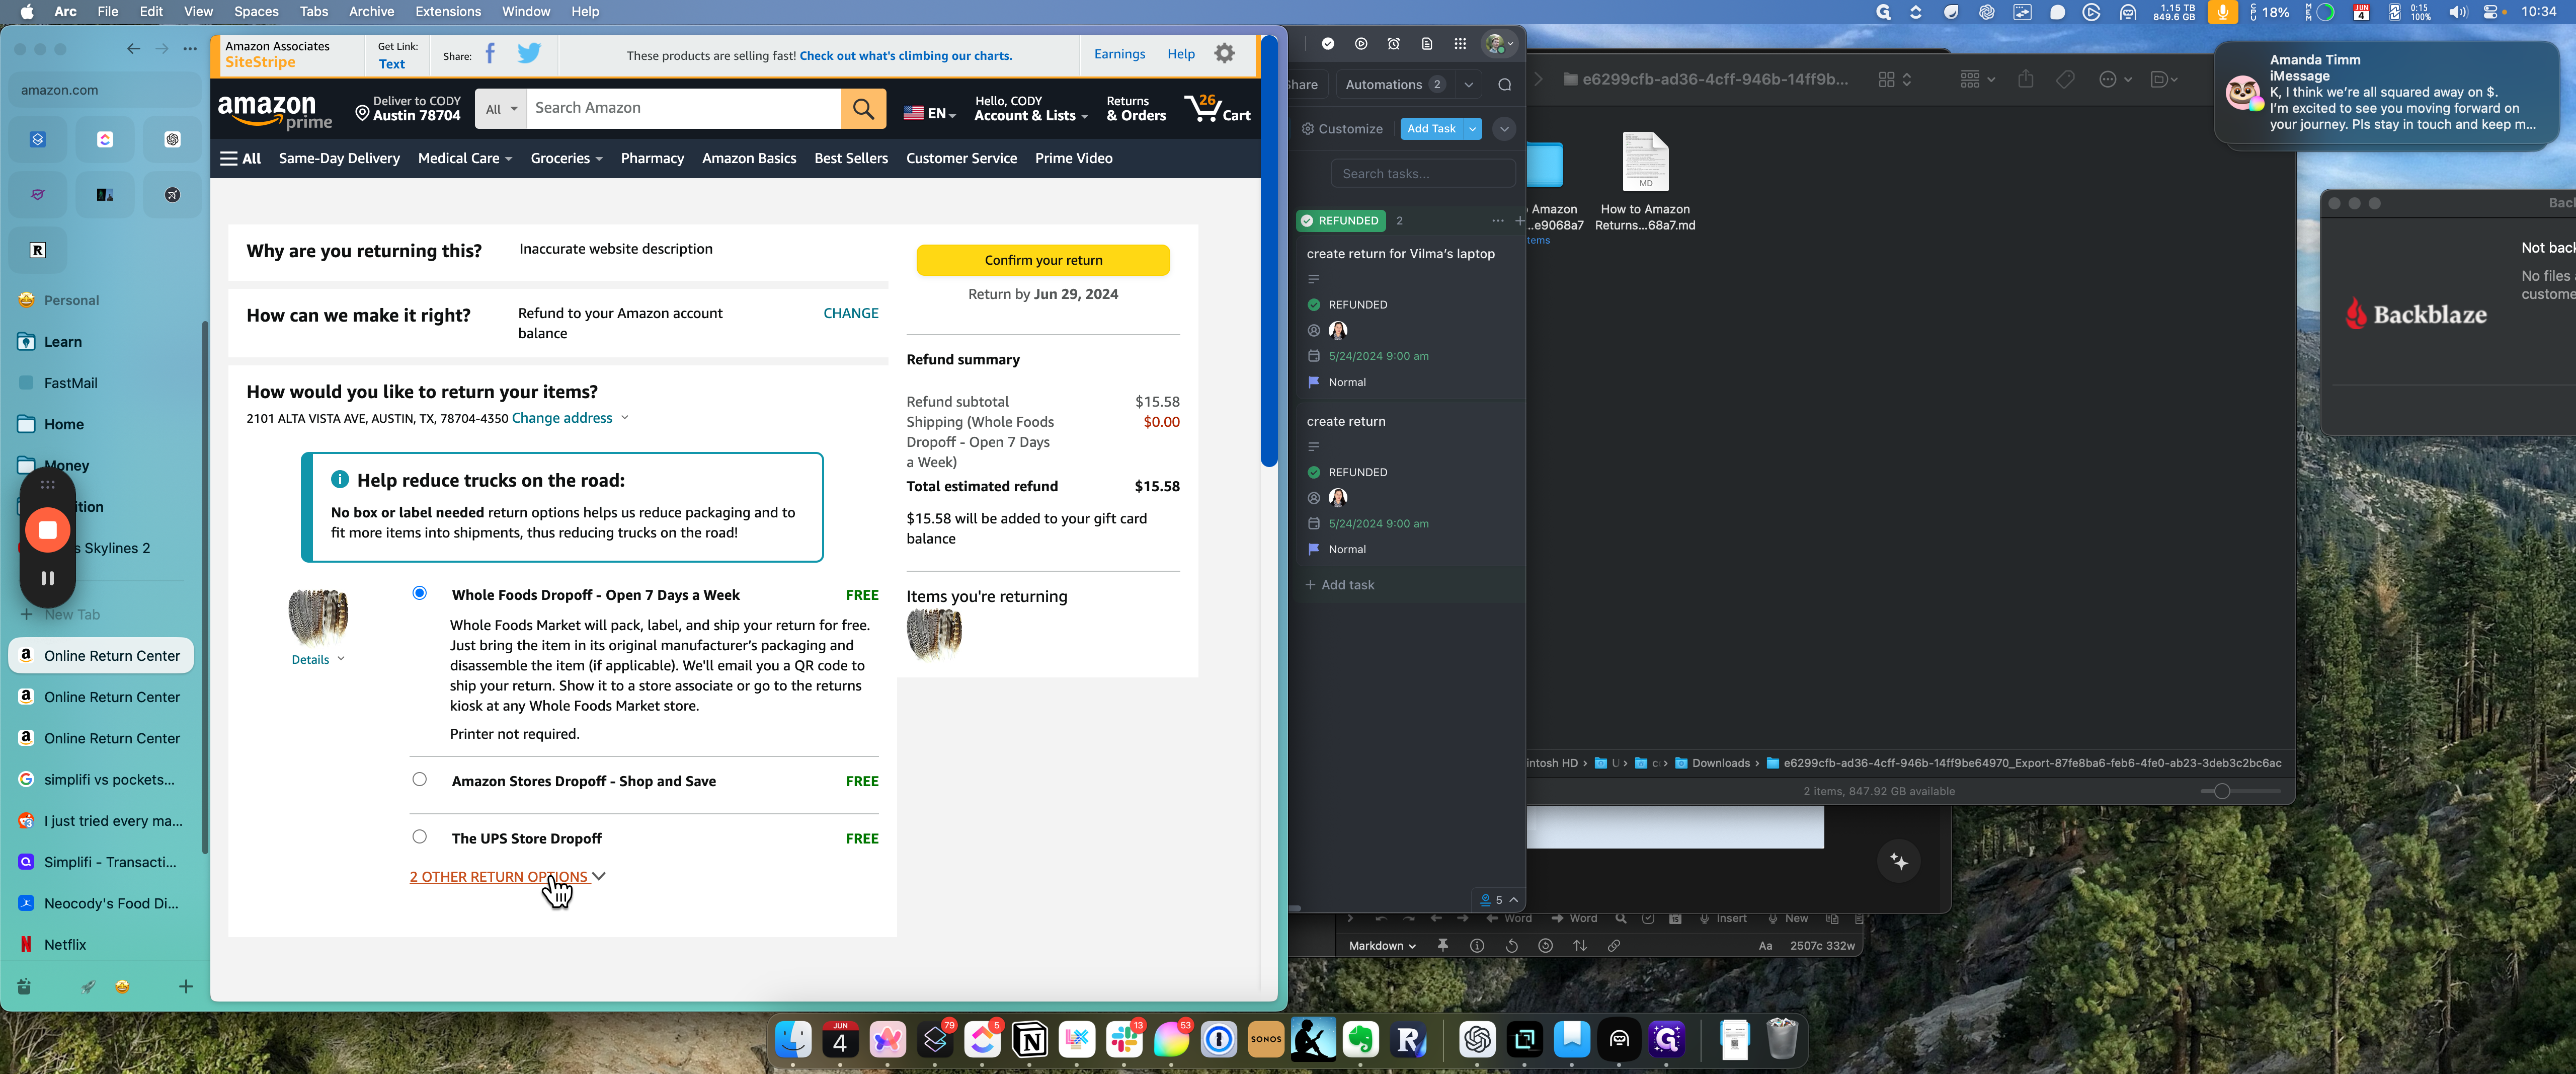Click Add task at bottom of REFUNDED list
The height and width of the screenshot is (1074, 2576).
[x=1339, y=585]
